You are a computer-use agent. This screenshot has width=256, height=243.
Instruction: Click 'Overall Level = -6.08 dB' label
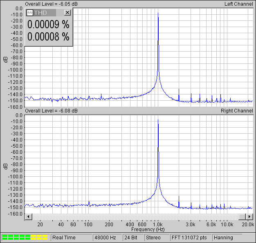[x=51, y=111]
